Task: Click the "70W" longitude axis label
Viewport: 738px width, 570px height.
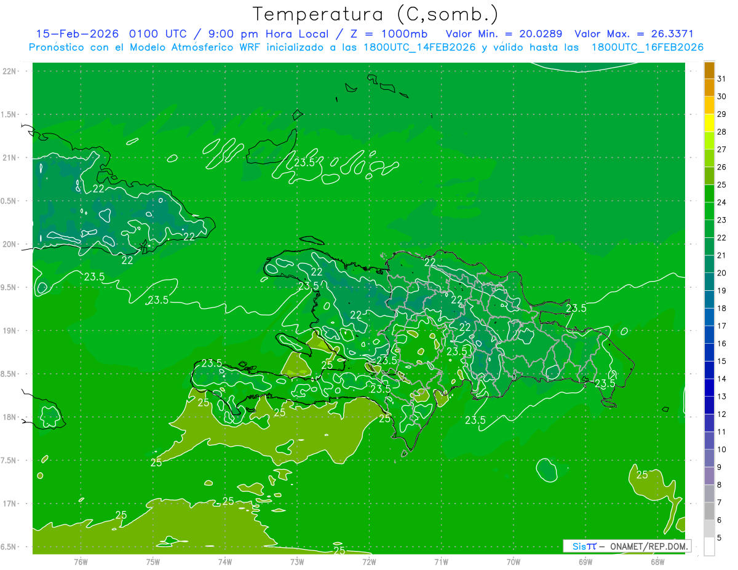Action: pos(514,561)
